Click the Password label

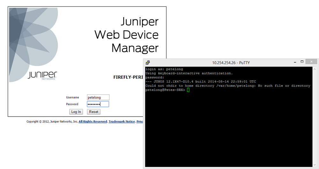pos(72,104)
